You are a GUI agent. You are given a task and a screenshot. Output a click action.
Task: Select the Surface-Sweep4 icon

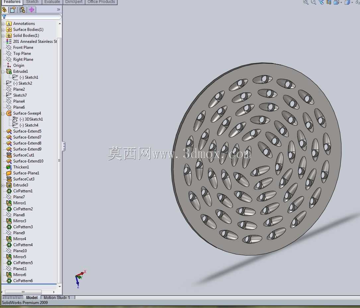pyautogui.click(x=9, y=113)
